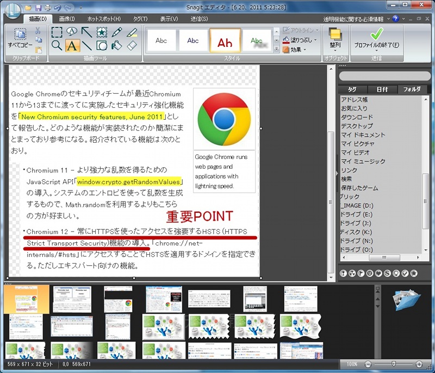Select the paint bucket fill tool
The height and width of the screenshot is (373, 435).
(x=117, y=46)
